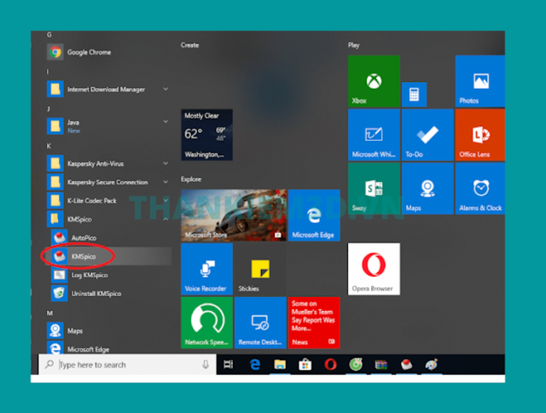Open Edge from the taskbar

coord(255,364)
